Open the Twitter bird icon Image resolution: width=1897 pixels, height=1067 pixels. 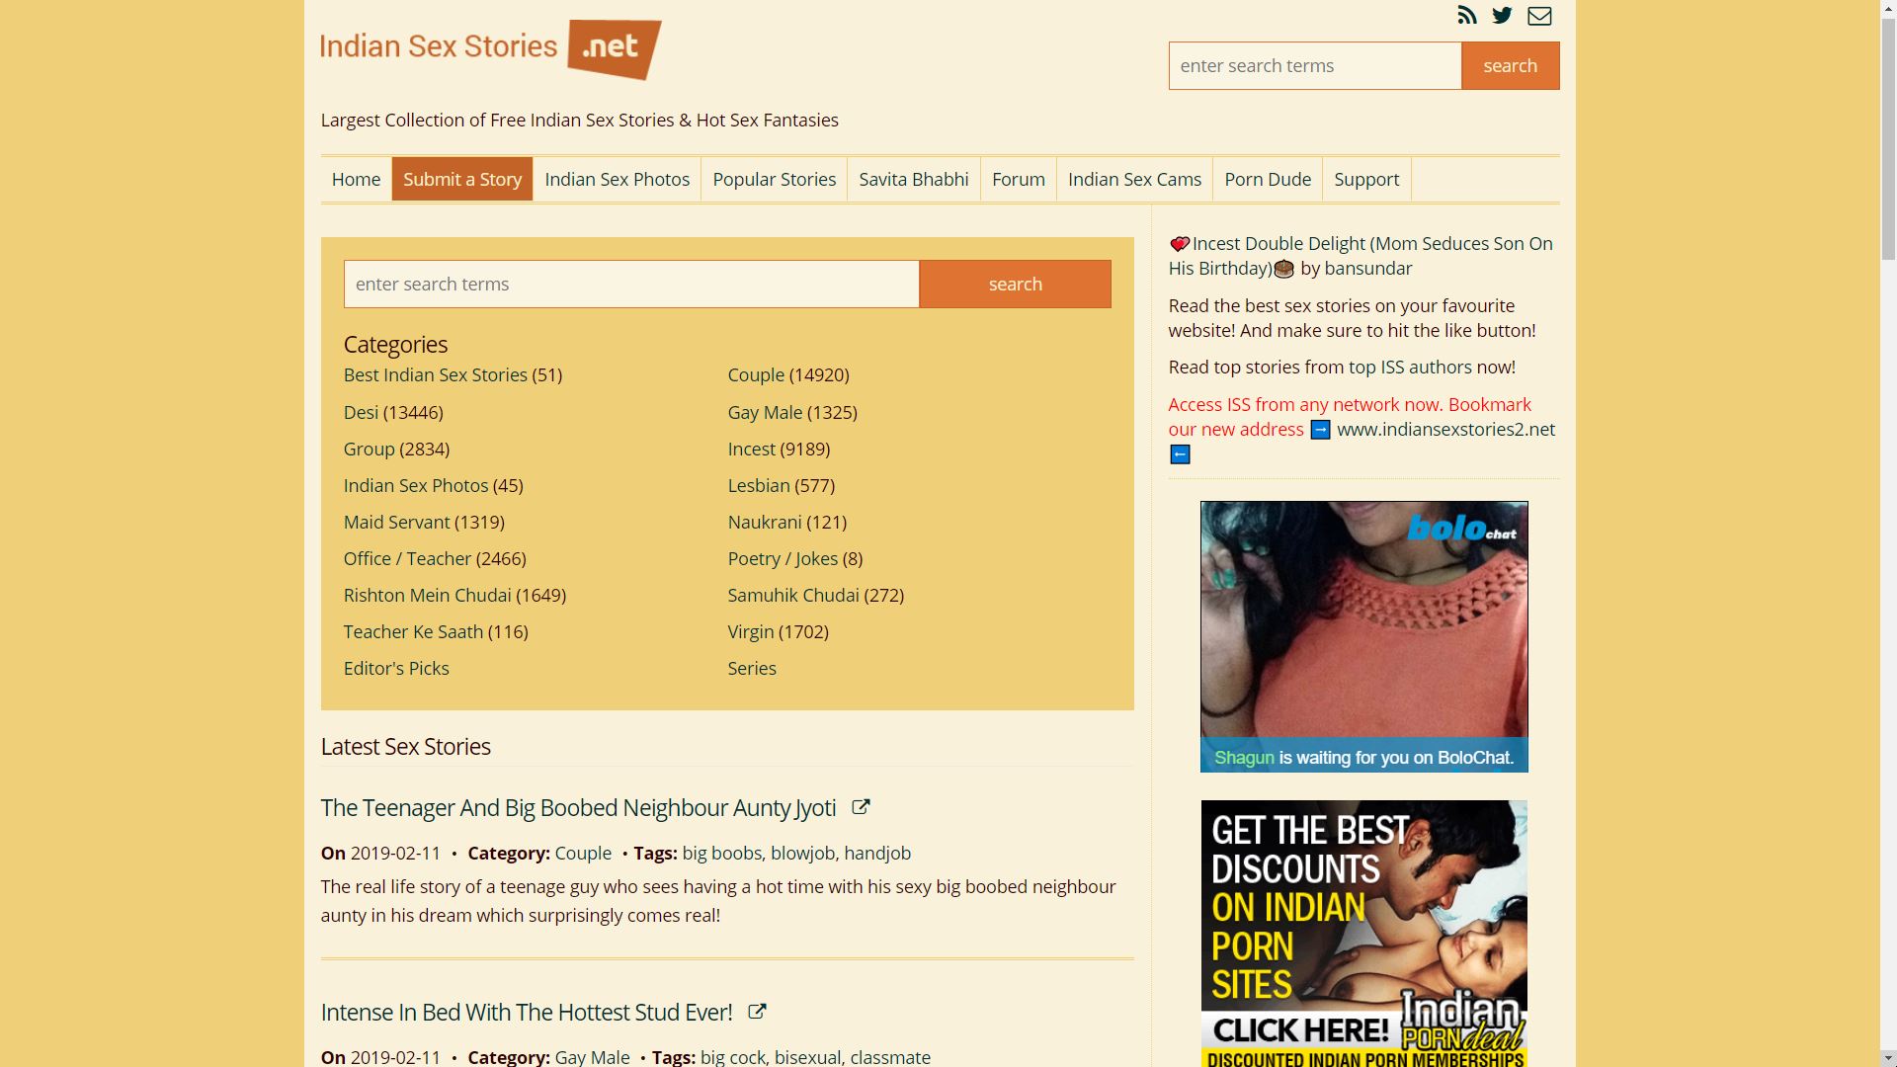click(x=1503, y=15)
